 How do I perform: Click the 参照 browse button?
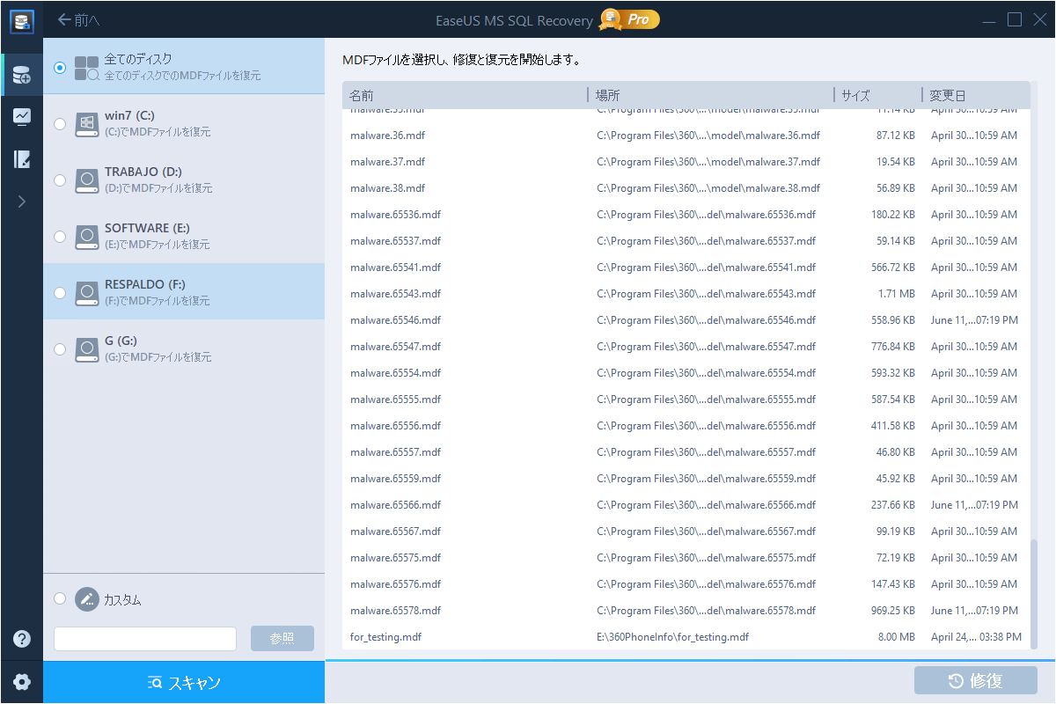pyautogui.click(x=282, y=639)
